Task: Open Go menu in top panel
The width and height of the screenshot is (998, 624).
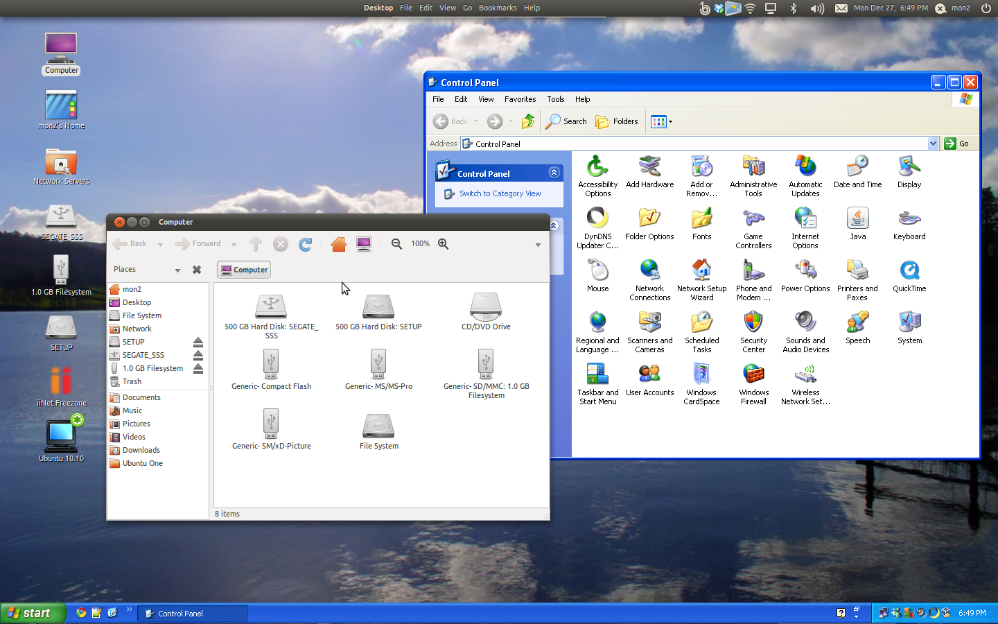Action: click(467, 8)
